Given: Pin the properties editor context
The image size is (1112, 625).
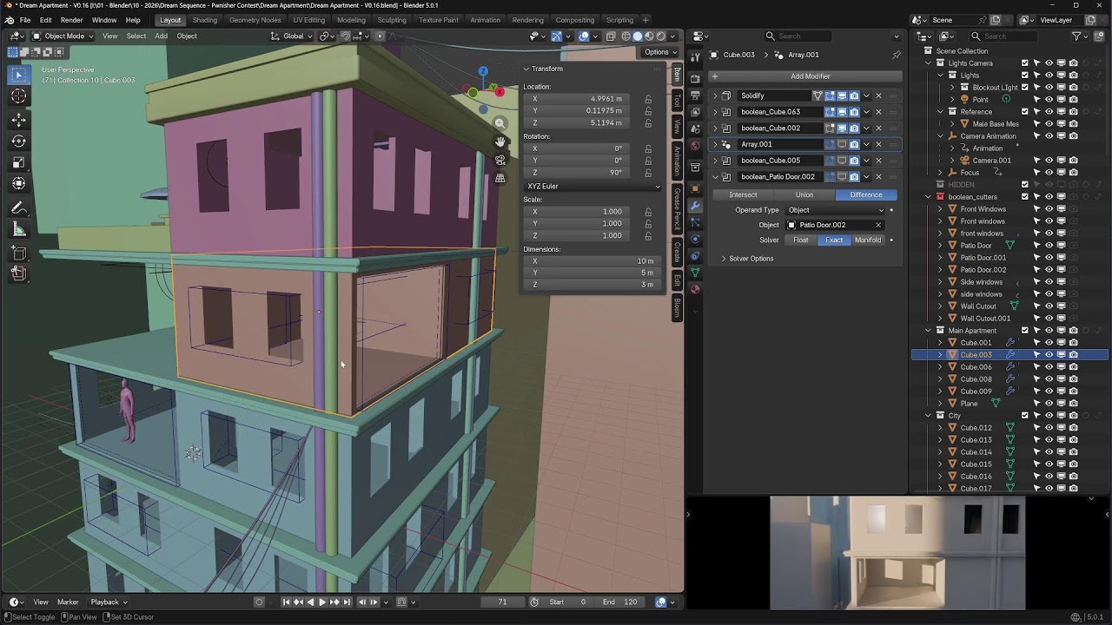Looking at the screenshot, I should 897,55.
